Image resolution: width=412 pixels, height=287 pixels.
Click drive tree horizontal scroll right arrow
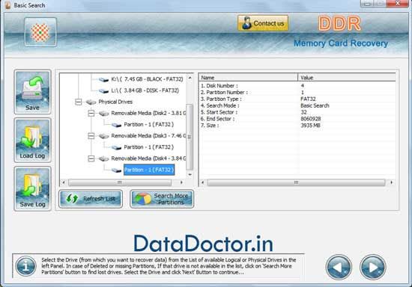[x=181, y=182]
